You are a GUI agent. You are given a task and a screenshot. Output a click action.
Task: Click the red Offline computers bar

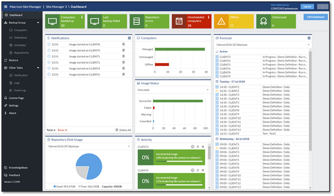(162, 65)
